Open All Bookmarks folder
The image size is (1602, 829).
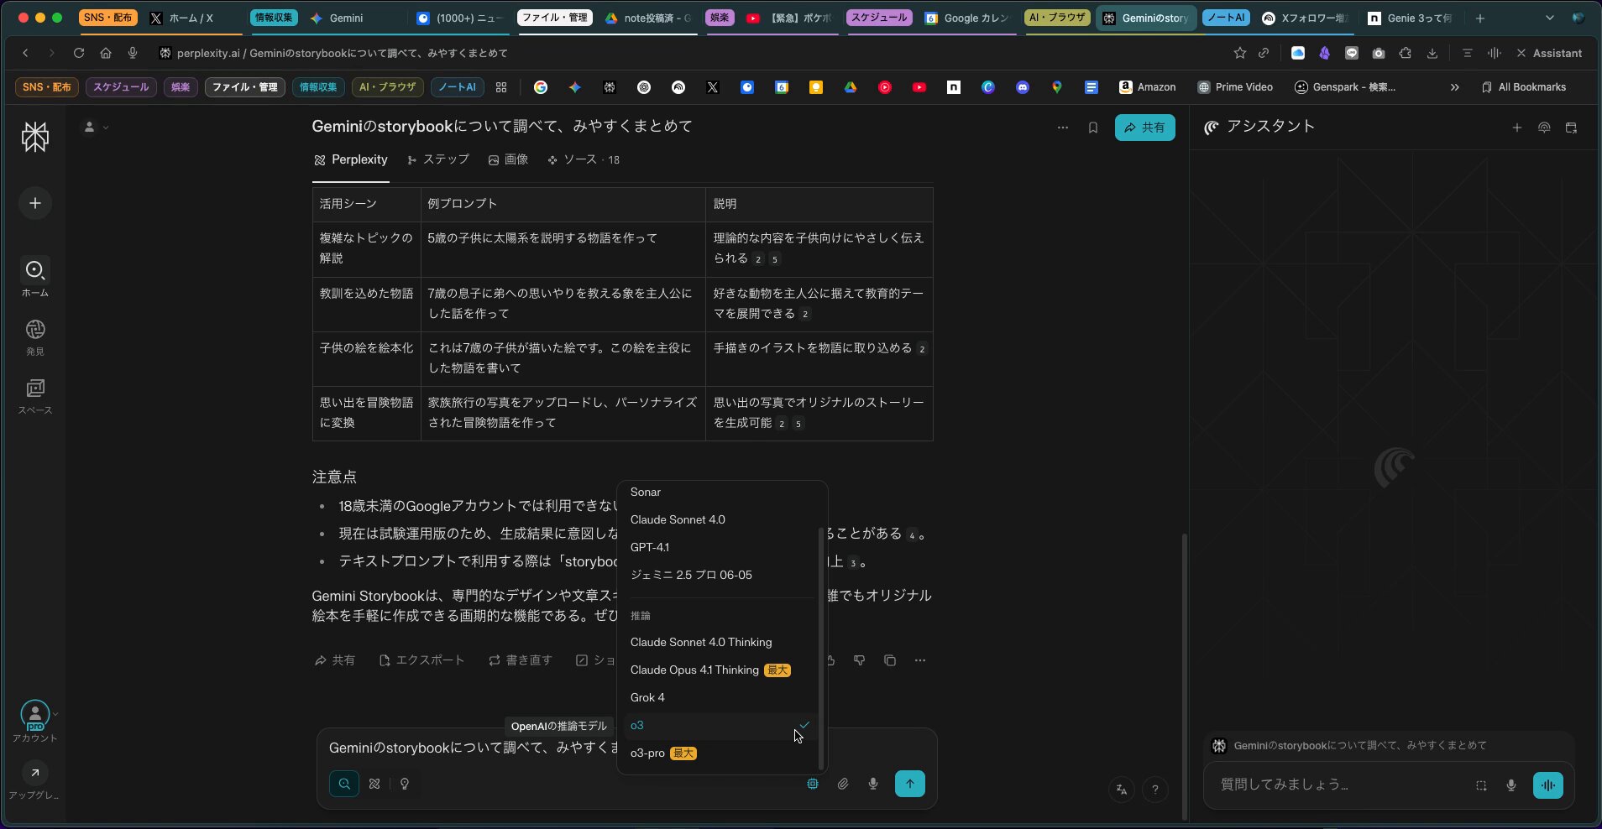[1524, 87]
